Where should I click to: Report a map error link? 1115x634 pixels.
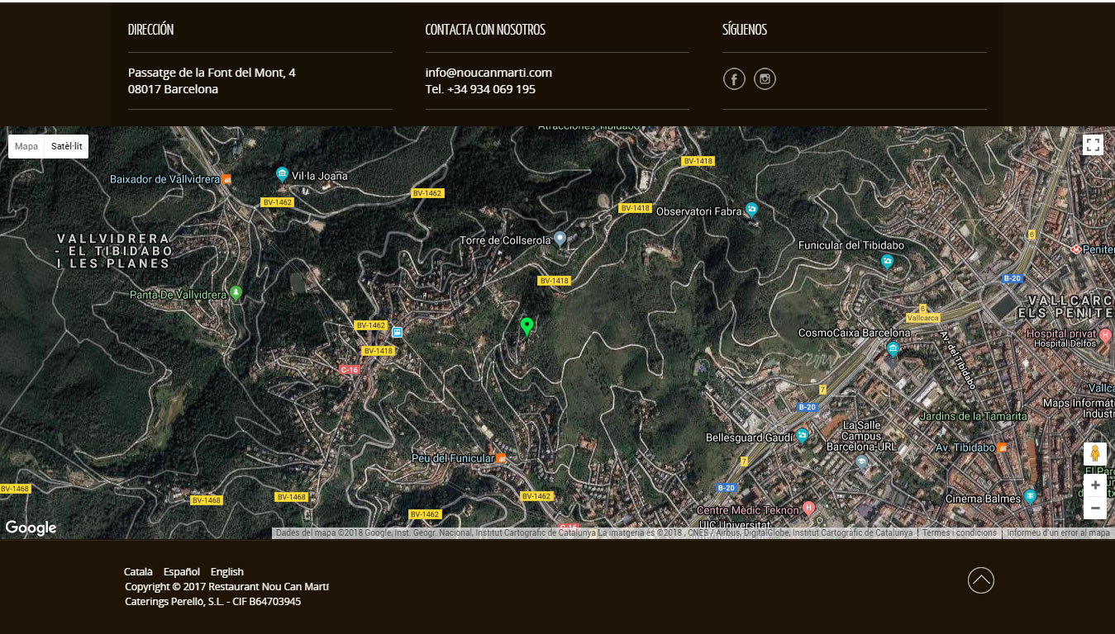[1058, 533]
